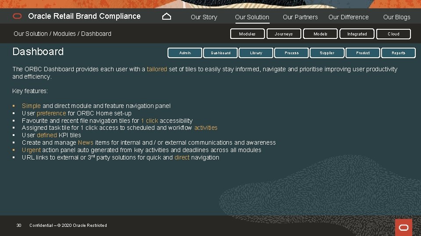Choose the Cloud button

pyautogui.click(x=393, y=34)
